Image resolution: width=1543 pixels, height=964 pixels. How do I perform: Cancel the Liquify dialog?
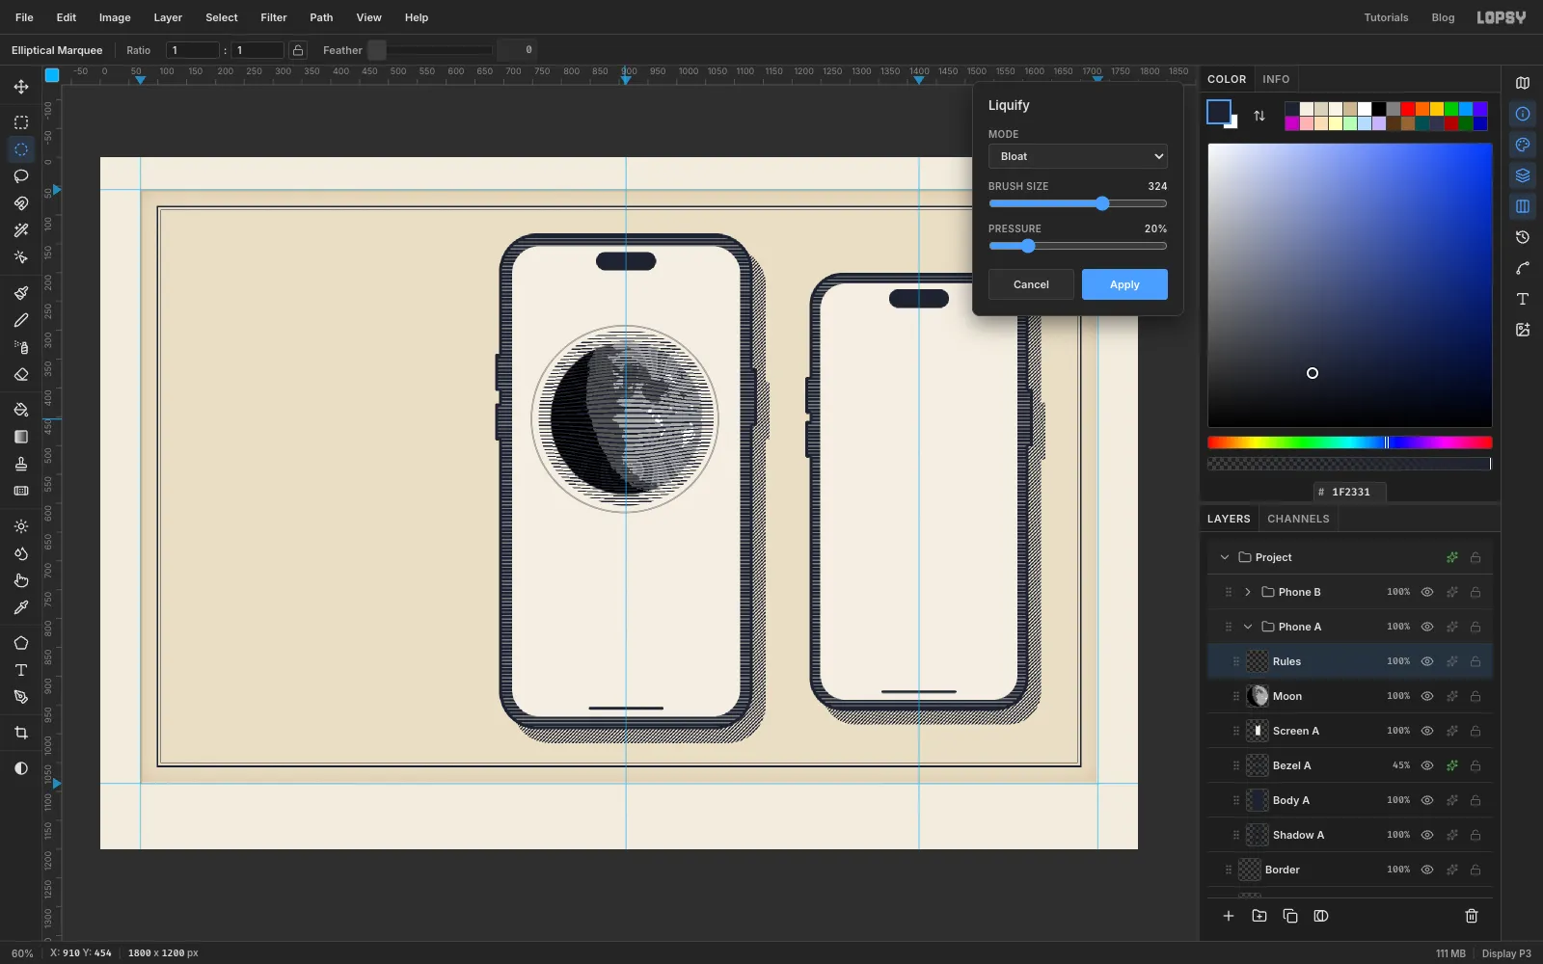click(1031, 284)
